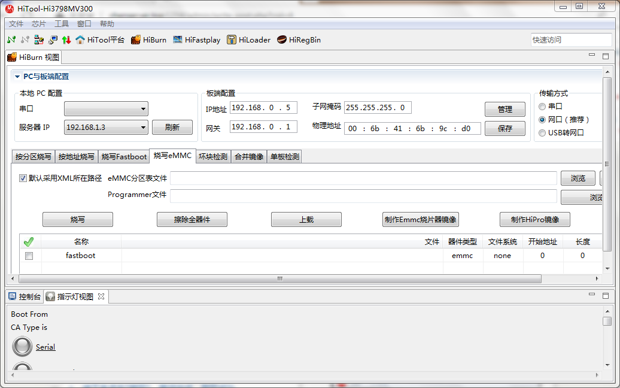This screenshot has width=620, height=388.
Task: Switch to the 烧写Fastboot tab
Action: click(x=123, y=157)
